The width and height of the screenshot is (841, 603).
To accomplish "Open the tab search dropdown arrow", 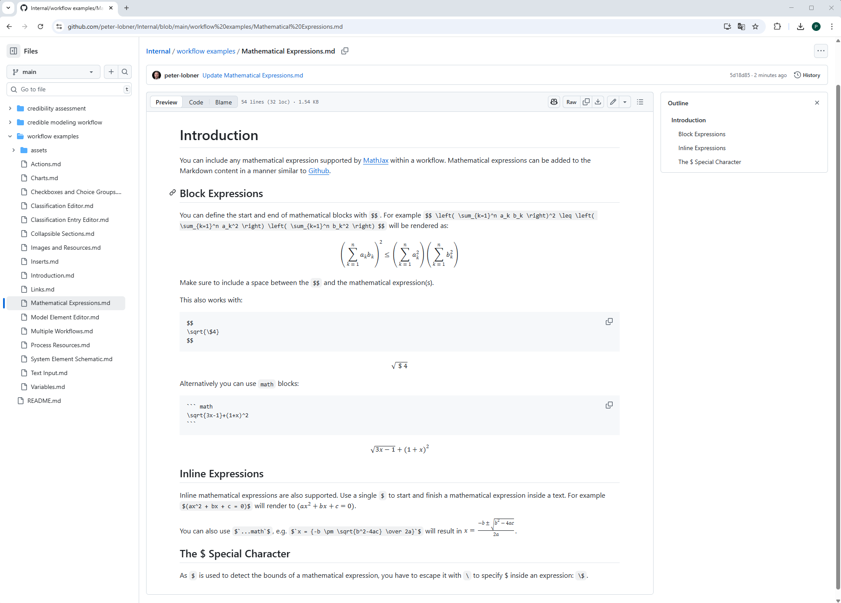I will (x=8, y=8).
